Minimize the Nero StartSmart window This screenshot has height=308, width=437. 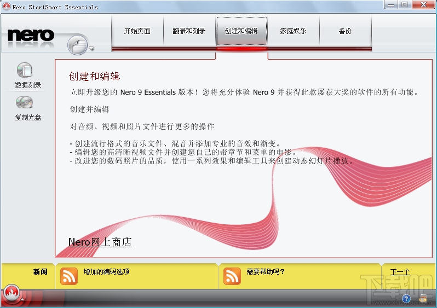point(391,5)
